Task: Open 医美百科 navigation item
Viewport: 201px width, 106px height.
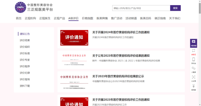Action: (x=146, y=18)
